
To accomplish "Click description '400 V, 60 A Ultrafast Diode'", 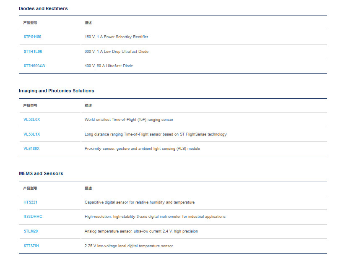I will point(109,65).
